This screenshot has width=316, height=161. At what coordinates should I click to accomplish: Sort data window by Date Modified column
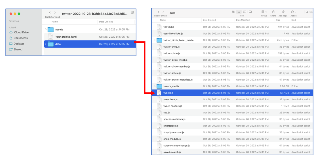(x=243, y=20)
